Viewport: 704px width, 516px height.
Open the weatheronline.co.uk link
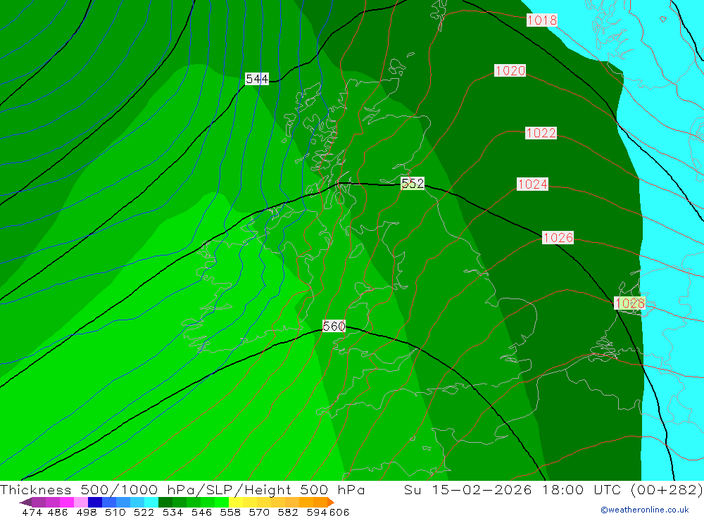(x=645, y=510)
